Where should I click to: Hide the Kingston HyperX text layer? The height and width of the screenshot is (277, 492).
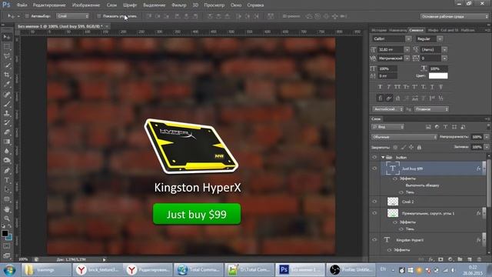[374, 240]
